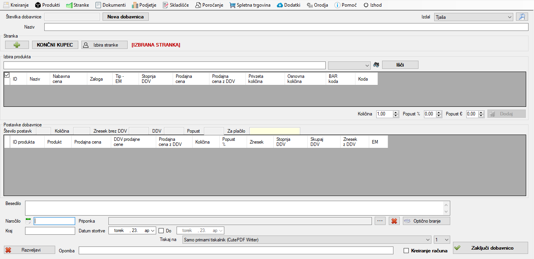This screenshot has height=259, width=534.
Task: Click the binoculars search icon
Action: click(x=376, y=65)
